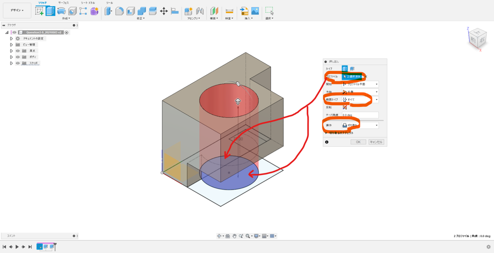Open the 作成 menu

point(66,18)
